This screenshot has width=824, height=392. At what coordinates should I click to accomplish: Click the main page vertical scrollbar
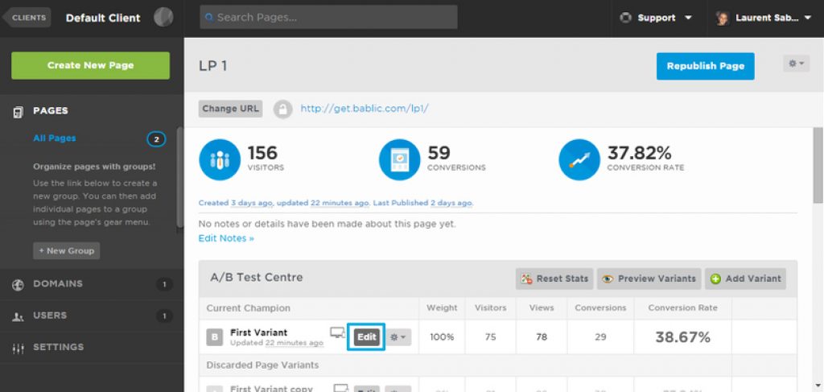tap(818, 169)
